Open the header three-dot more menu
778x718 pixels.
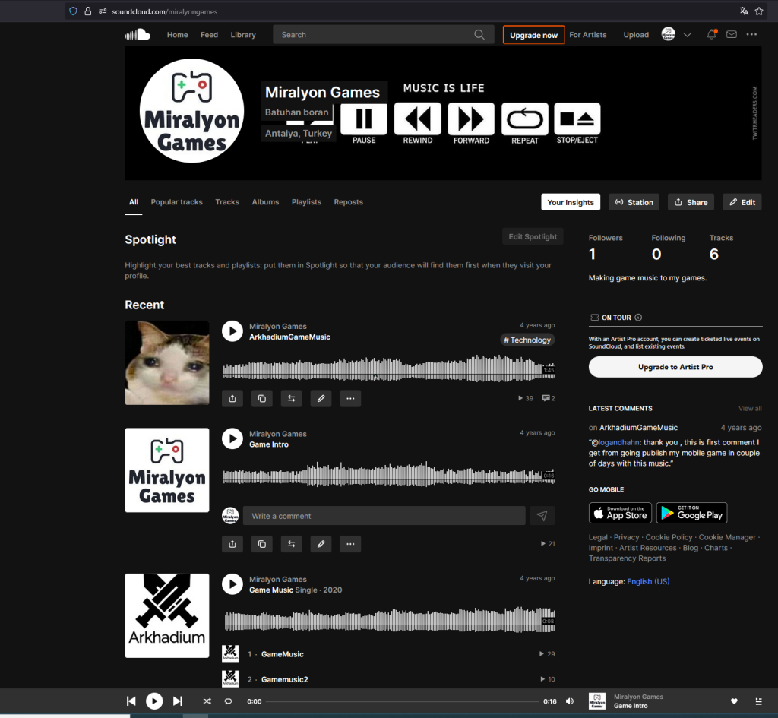click(x=751, y=35)
